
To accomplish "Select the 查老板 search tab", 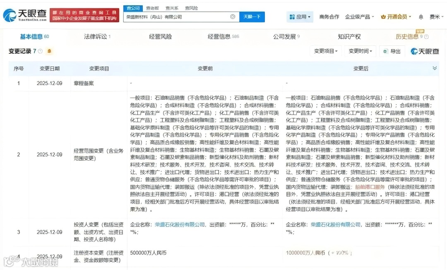I will click(x=152, y=8).
